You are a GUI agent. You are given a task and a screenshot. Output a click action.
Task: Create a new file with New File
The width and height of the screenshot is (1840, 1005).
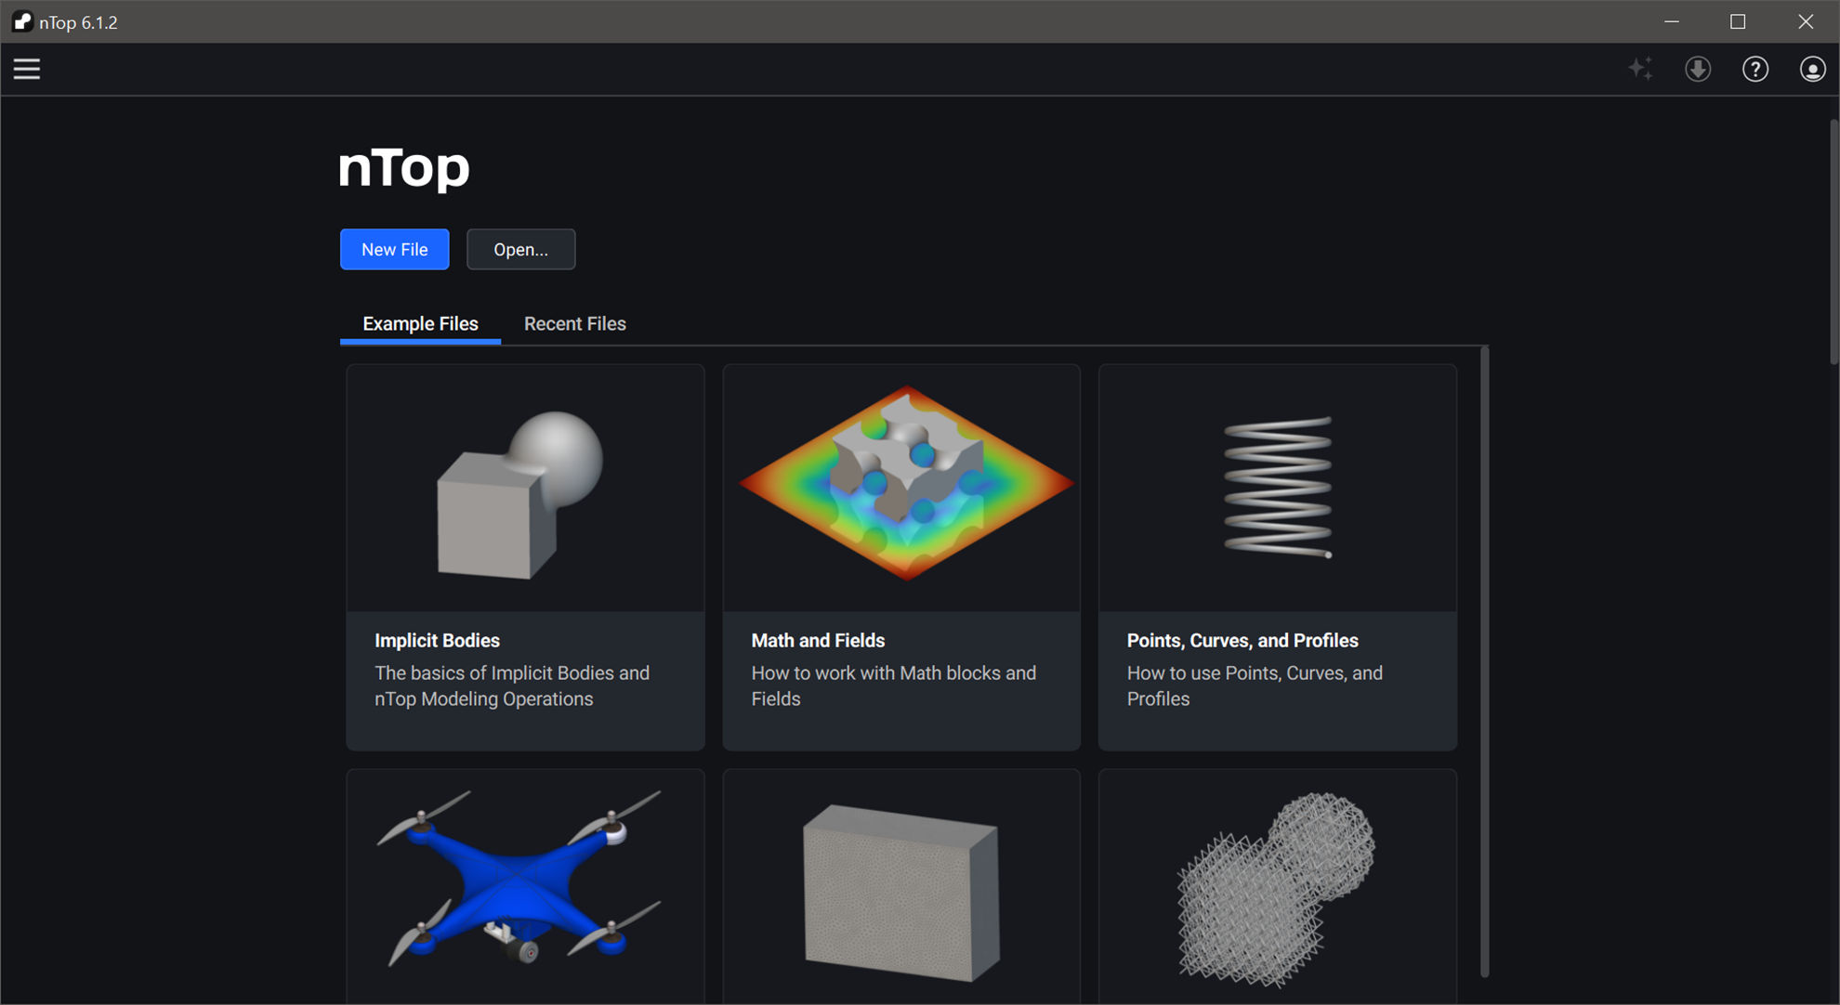[395, 249]
